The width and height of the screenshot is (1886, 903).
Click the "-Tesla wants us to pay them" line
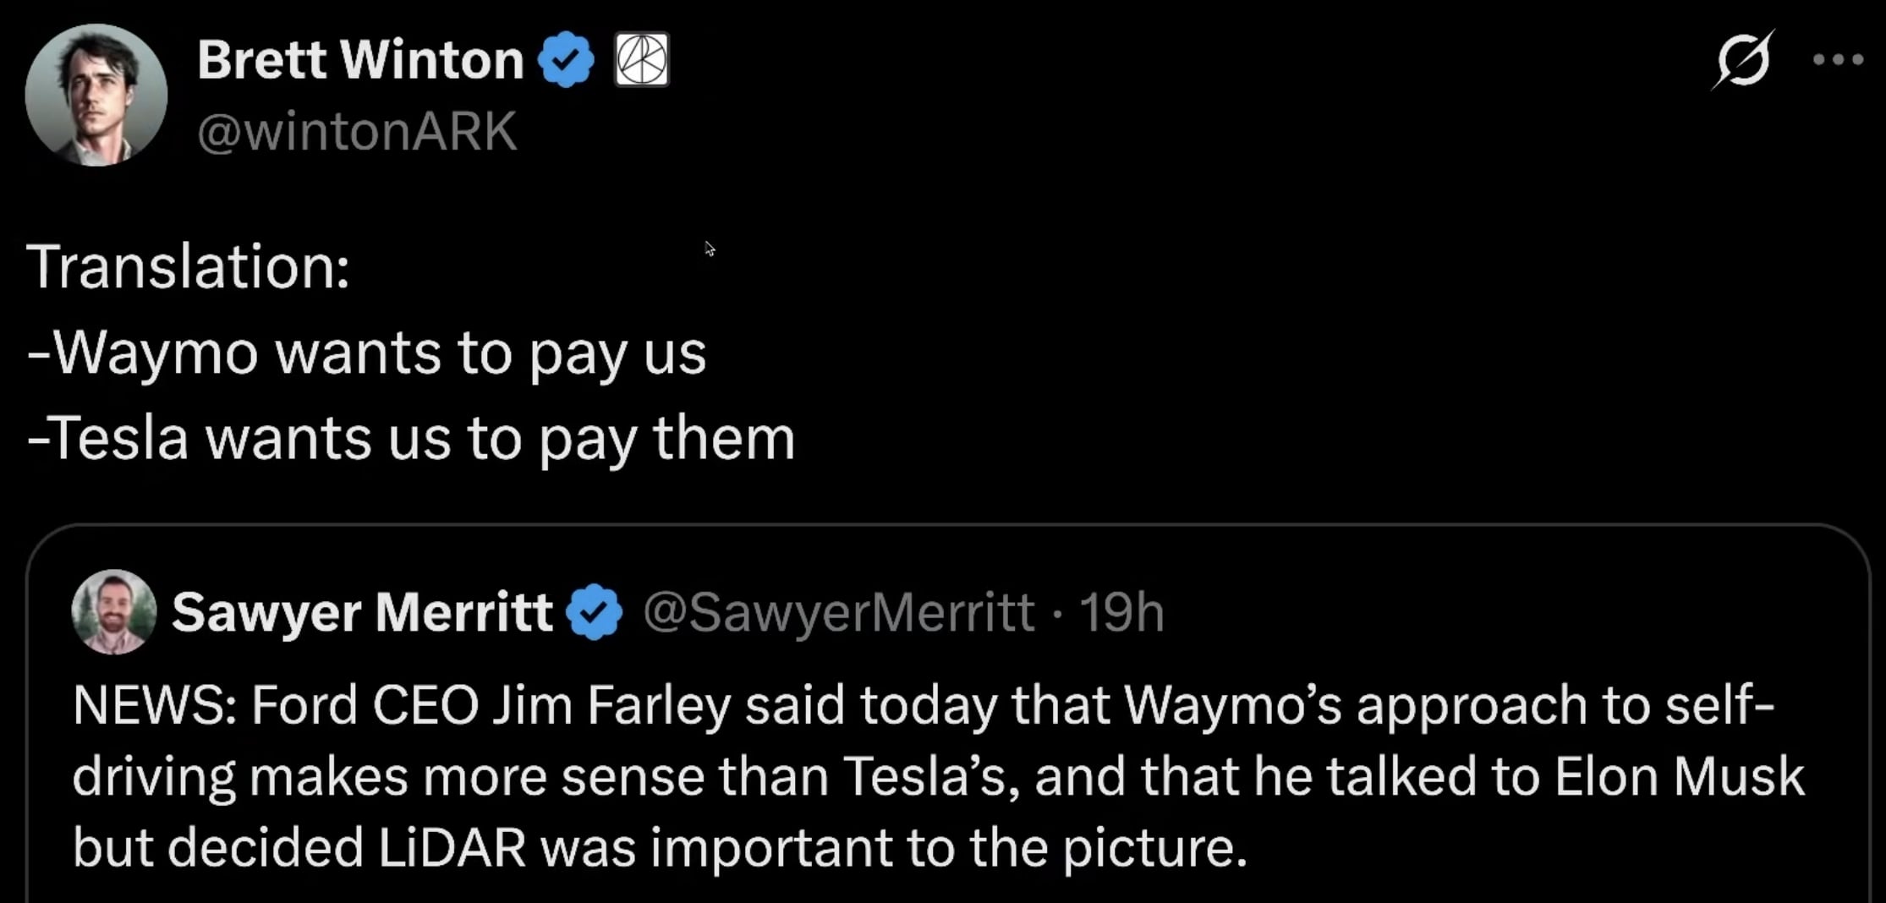411,438
